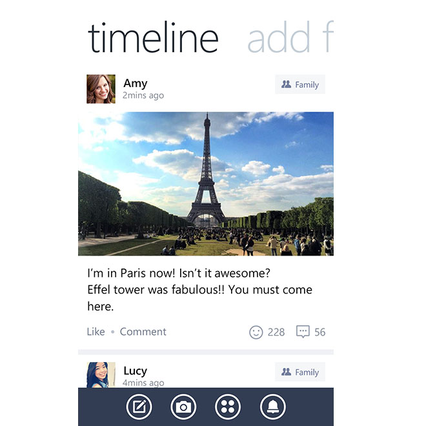Click the people icon in Lucy's Family tag
The image size is (426, 426).
point(286,372)
